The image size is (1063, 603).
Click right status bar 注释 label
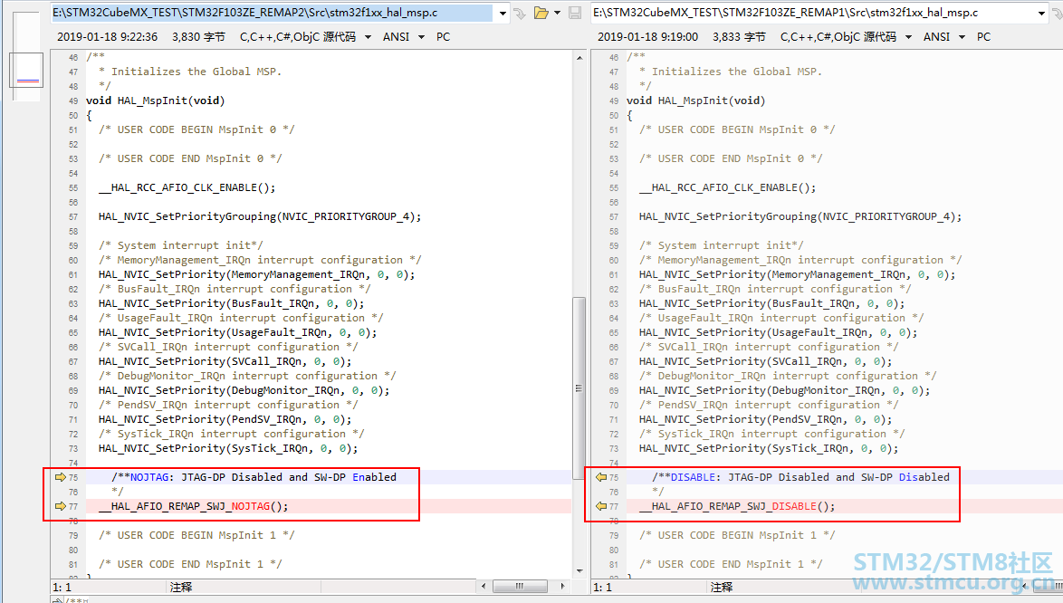tap(722, 587)
